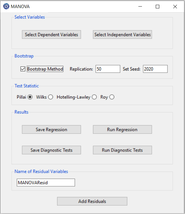Choose Hotelling-Lawley test statistic
Screen dimensions: 185x214
point(94,97)
